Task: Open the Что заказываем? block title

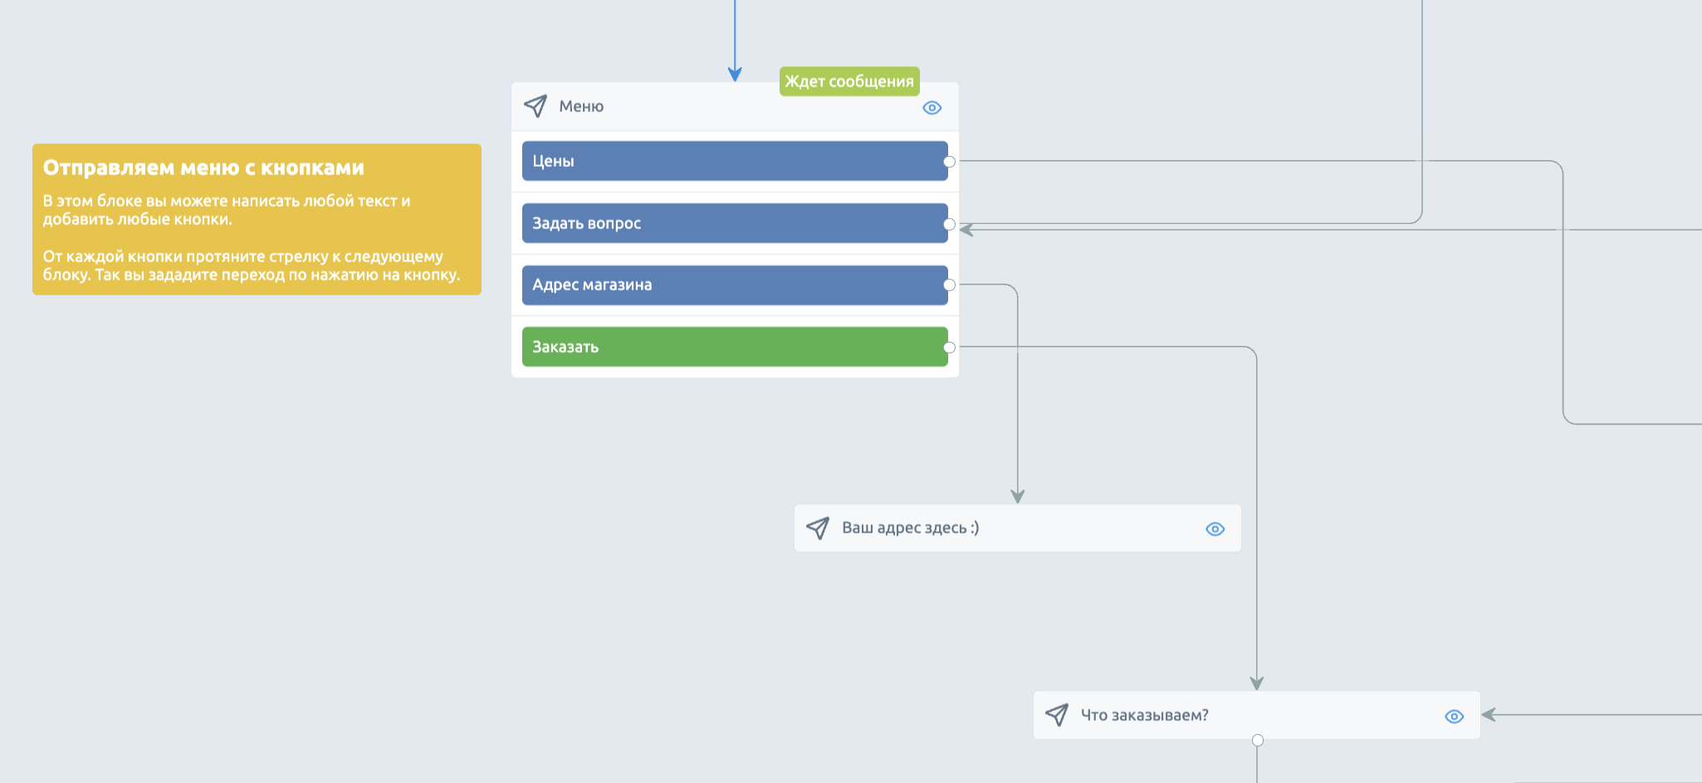Action: click(1144, 715)
